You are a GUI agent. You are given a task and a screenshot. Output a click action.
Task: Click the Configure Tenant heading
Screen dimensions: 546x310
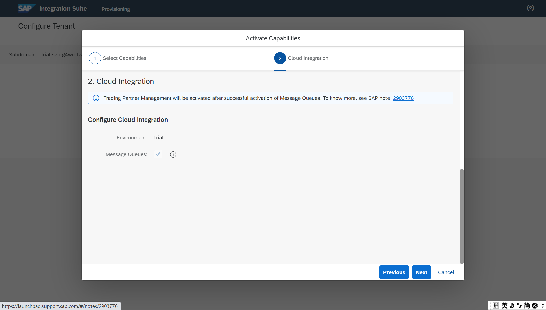(x=47, y=26)
